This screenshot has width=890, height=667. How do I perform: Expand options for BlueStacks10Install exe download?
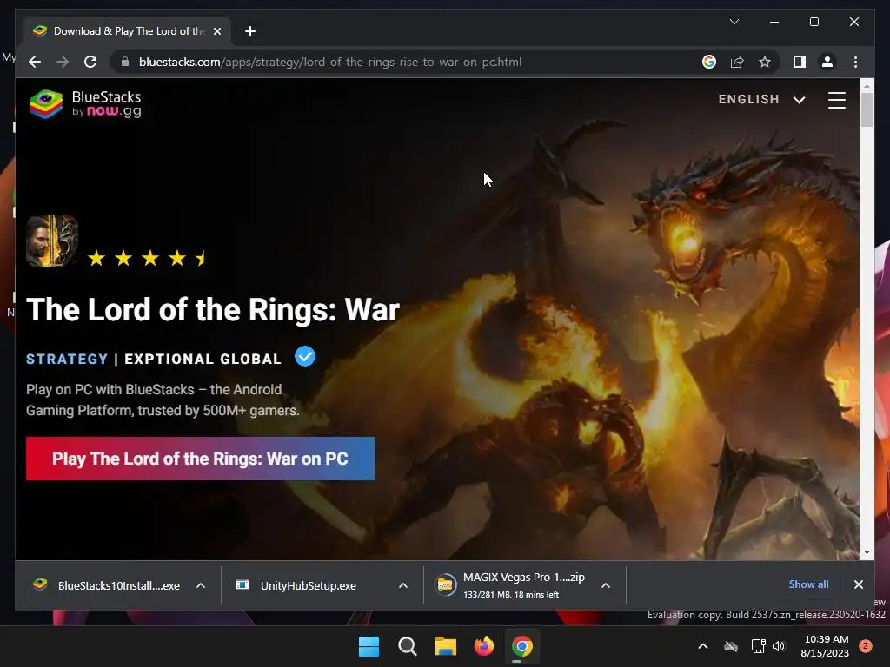(201, 585)
